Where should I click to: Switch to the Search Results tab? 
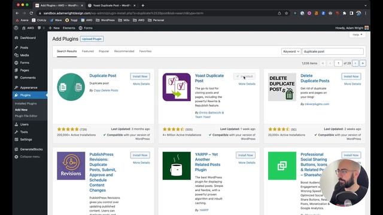(x=66, y=51)
